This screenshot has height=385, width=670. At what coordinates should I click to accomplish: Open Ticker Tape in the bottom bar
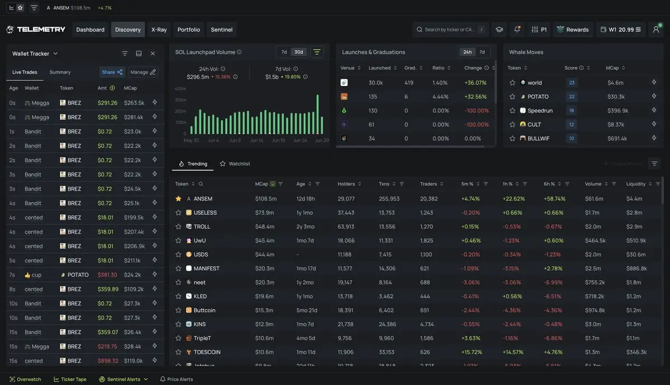click(70, 379)
